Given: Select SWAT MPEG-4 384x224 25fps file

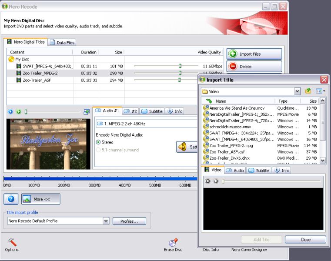Looking at the screenshot, I should click(x=260, y=133).
